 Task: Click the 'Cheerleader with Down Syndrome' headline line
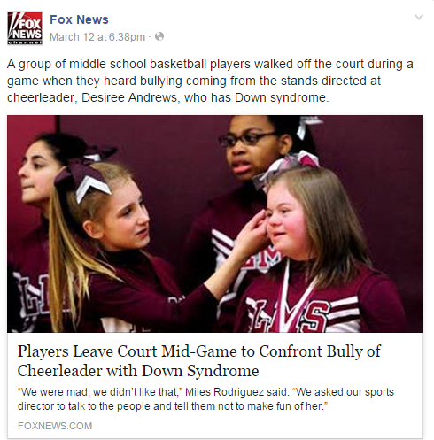(x=138, y=371)
